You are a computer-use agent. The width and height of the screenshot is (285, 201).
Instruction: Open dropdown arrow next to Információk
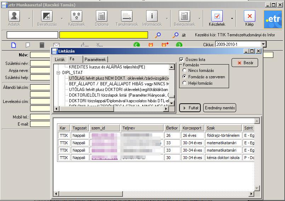coord(167,18)
